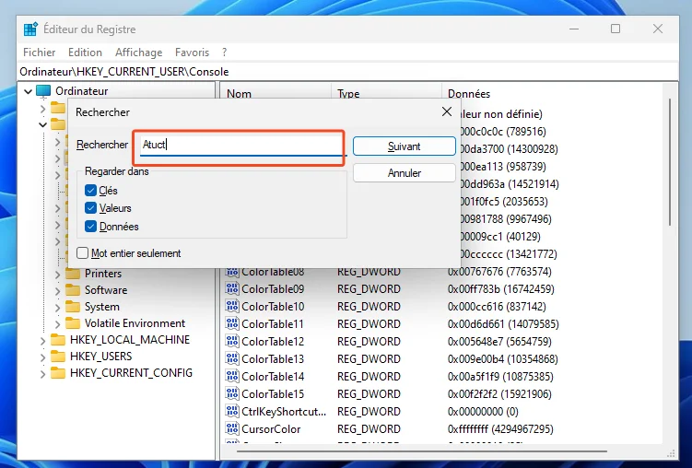Click the DWORD icon beside ColorTable10
Image resolution: width=692 pixels, height=468 pixels.
[x=232, y=306]
